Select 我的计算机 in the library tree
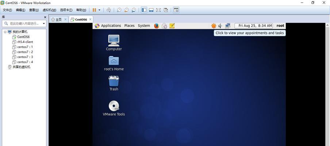330x146 pixels. coord(20,32)
